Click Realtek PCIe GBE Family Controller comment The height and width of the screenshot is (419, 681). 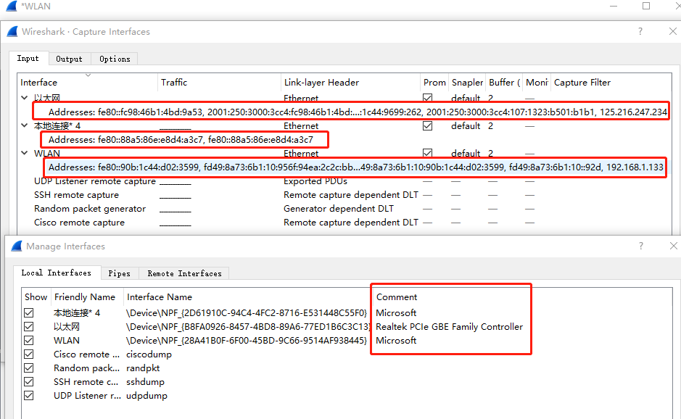coord(449,326)
